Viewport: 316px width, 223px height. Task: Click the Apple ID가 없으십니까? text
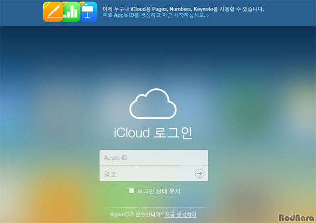point(137,215)
